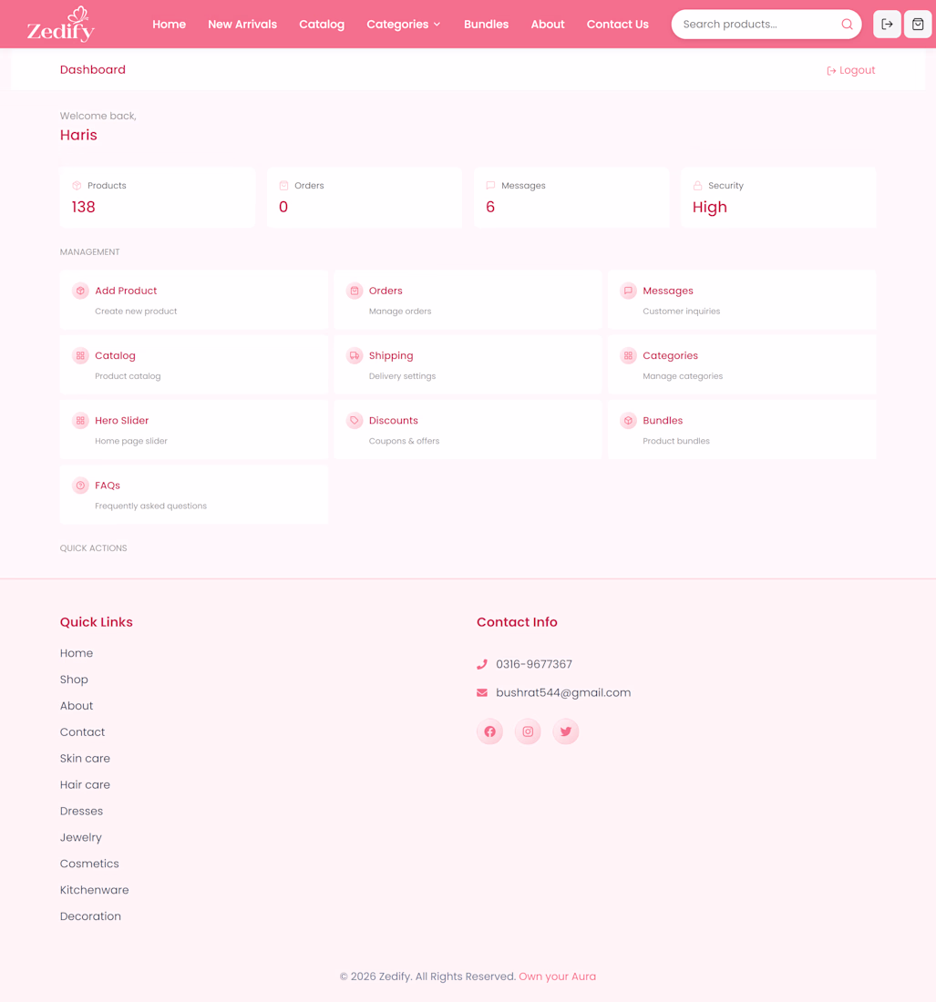Screen dimensions: 936x1002
Task: Click the Orders stat calendar icon
Action: (x=283, y=185)
